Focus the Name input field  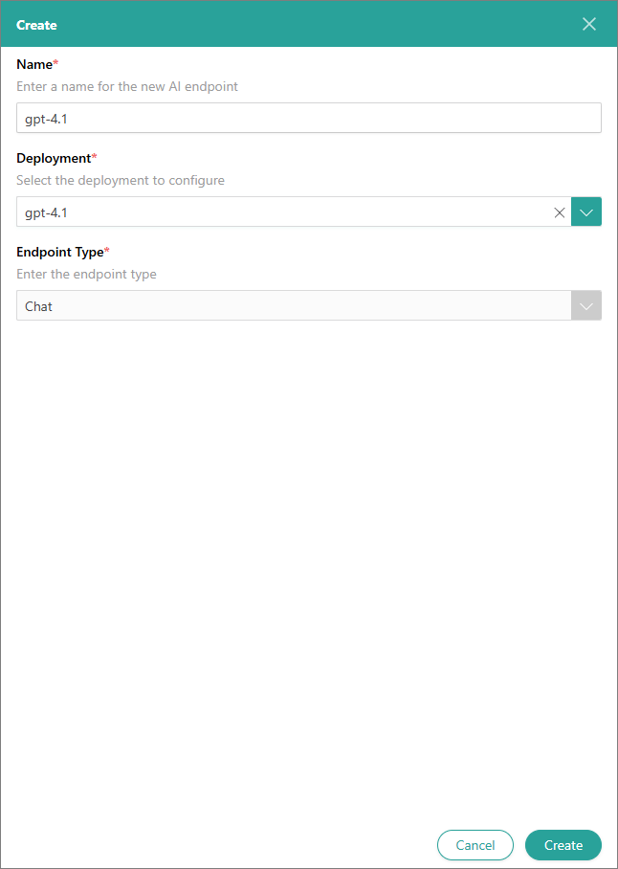[x=308, y=118]
